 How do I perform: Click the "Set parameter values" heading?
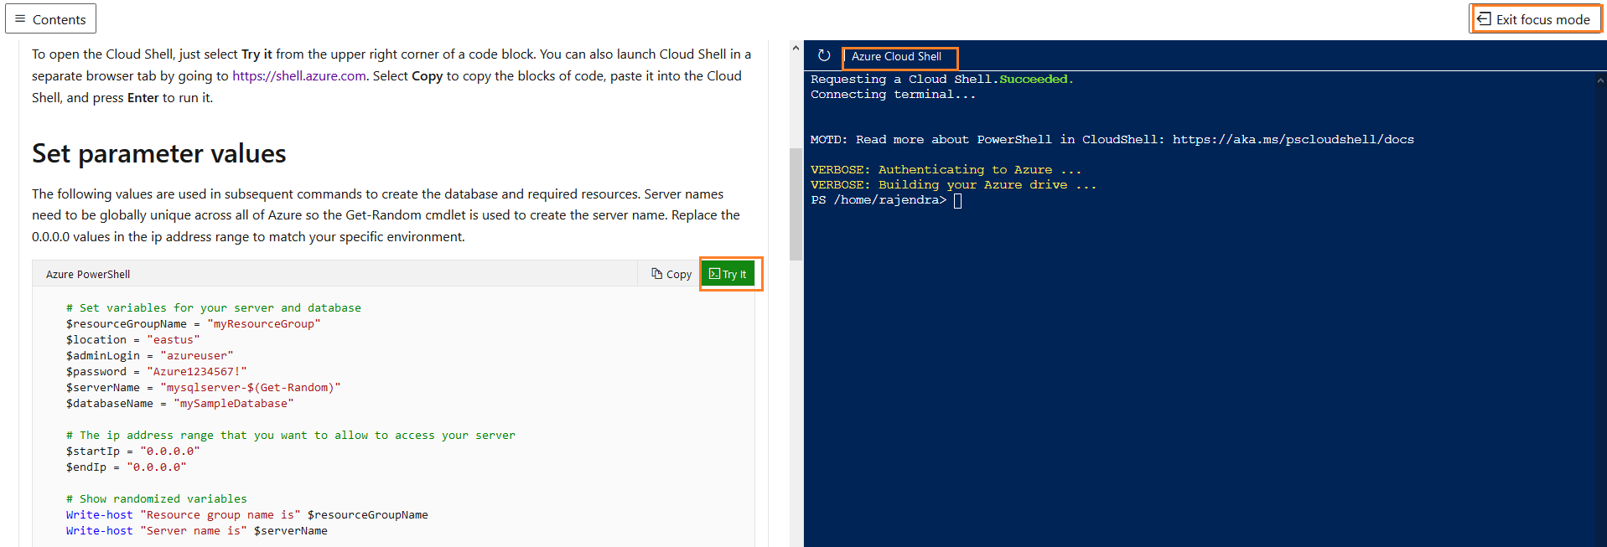tap(159, 153)
